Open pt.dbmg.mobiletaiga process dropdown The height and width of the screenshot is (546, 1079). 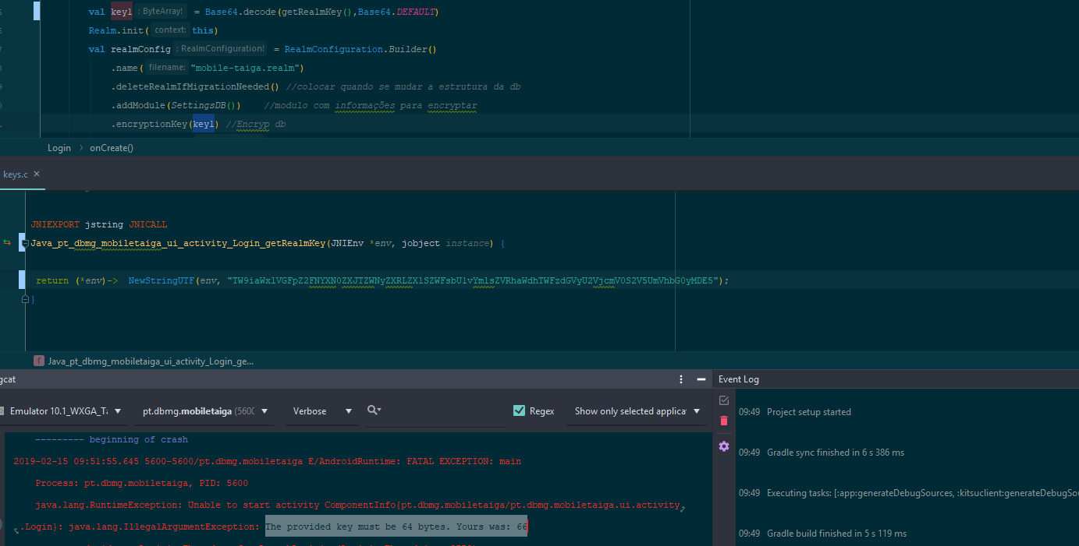[204, 411]
